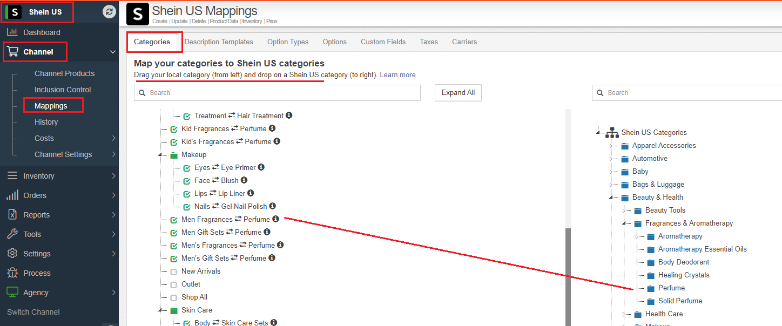Click info icon for Men Gift Sets mapping
The width and height of the screenshot is (782, 326).
267,232
